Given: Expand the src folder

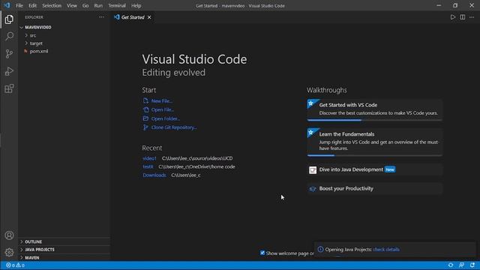Looking at the screenshot, I should pyautogui.click(x=26, y=35).
